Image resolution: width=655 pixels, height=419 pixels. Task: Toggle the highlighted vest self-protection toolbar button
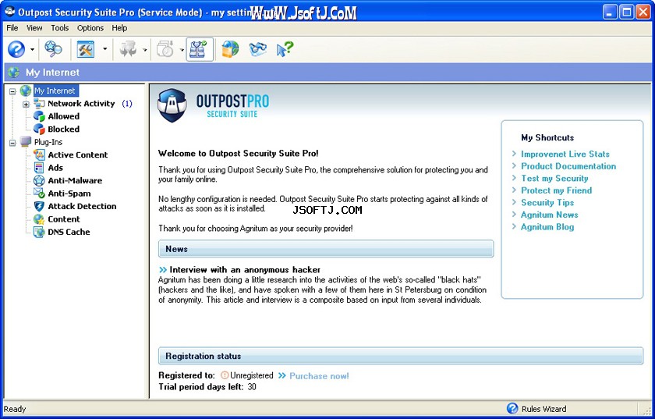pos(200,49)
